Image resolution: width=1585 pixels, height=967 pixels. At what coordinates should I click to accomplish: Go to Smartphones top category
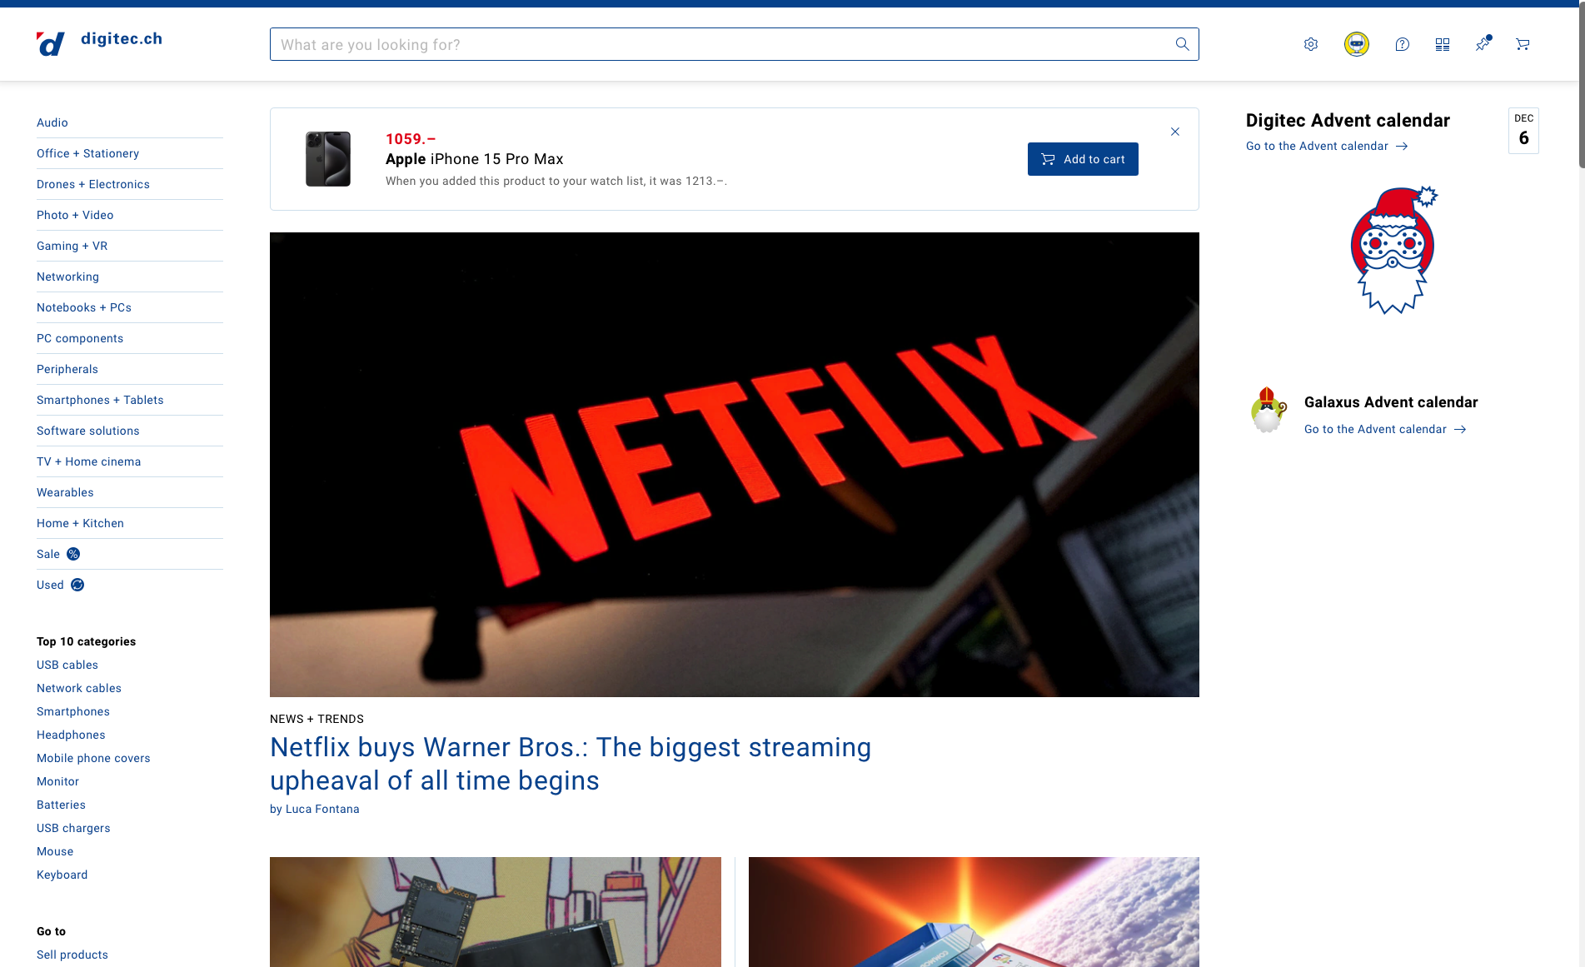(x=73, y=711)
